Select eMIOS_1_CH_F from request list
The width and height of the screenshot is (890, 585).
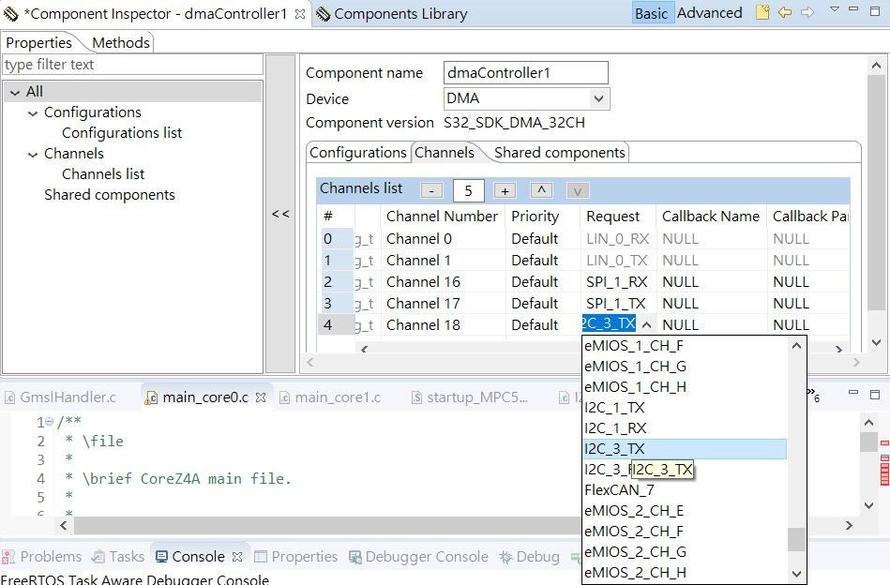(x=634, y=346)
